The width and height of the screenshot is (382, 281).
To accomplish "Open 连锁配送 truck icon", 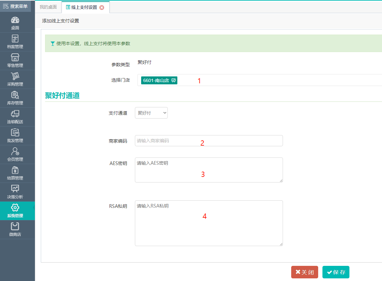I will point(15,114).
